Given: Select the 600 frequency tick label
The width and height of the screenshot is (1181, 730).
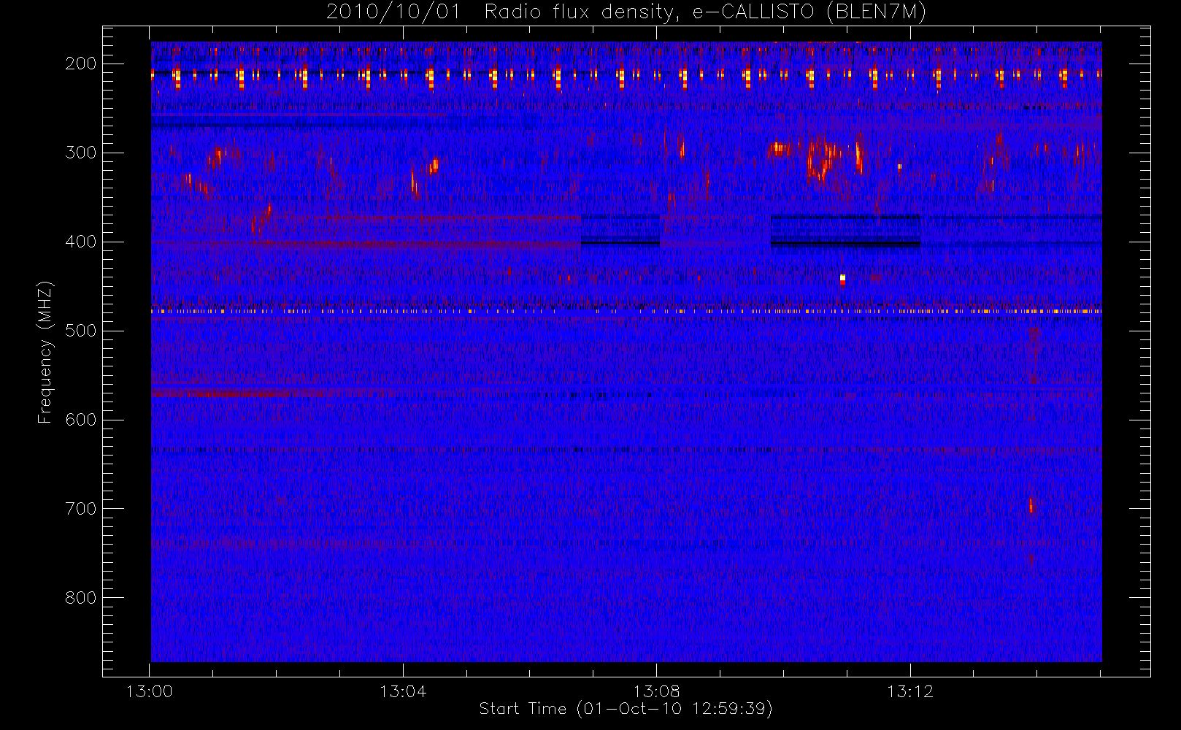Looking at the screenshot, I should pos(81,420).
